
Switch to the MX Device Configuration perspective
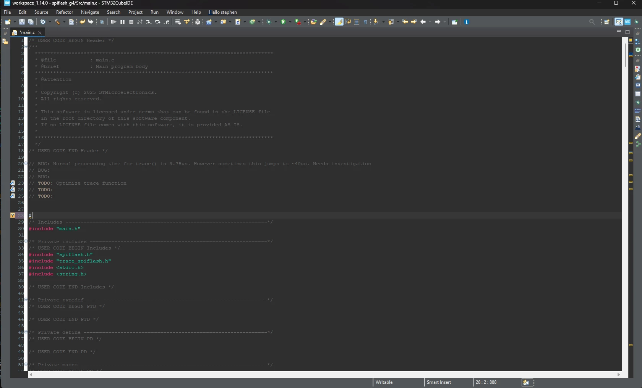(x=627, y=22)
